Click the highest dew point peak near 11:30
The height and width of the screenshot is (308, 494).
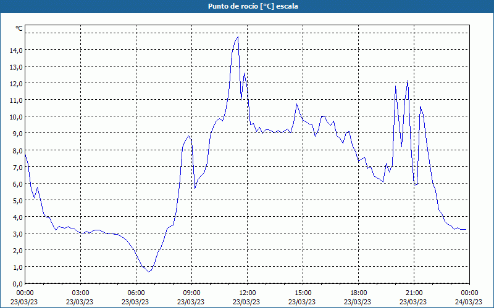(x=238, y=37)
